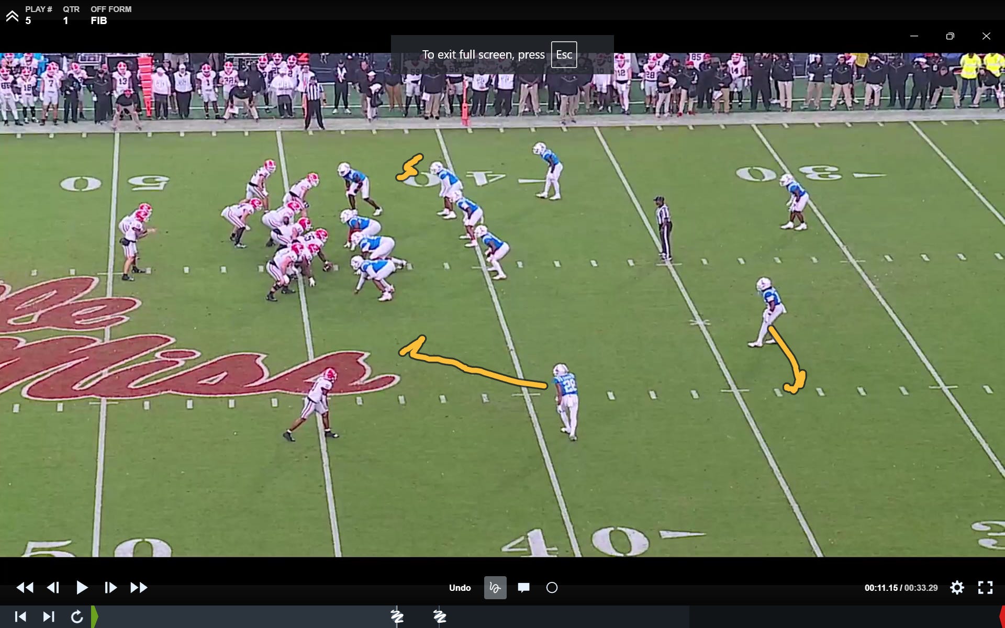Select the freehand drawing tool
This screenshot has width=1005, height=628.
point(495,588)
